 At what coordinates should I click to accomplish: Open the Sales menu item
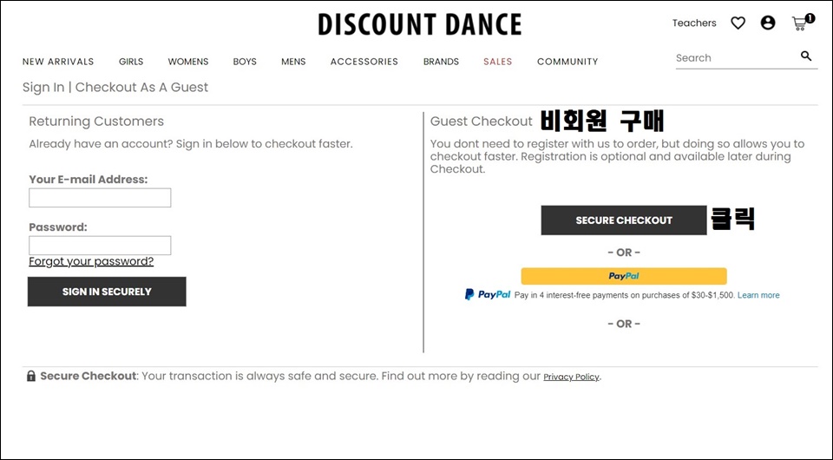498,62
